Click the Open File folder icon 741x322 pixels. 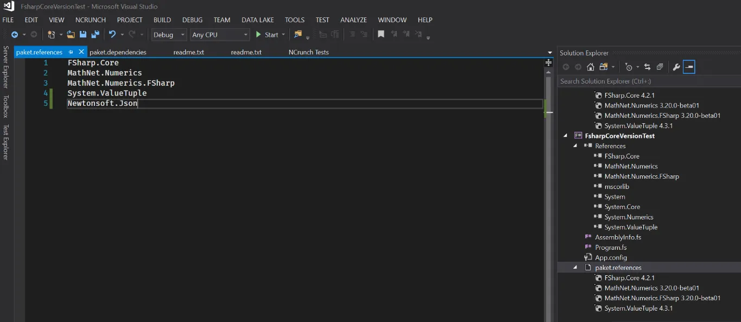click(71, 35)
